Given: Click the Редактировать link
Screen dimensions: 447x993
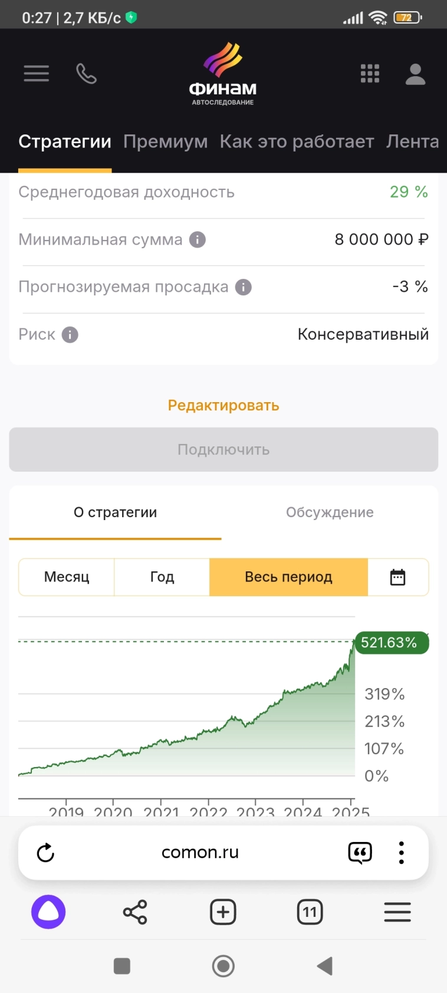Looking at the screenshot, I should (x=224, y=406).
